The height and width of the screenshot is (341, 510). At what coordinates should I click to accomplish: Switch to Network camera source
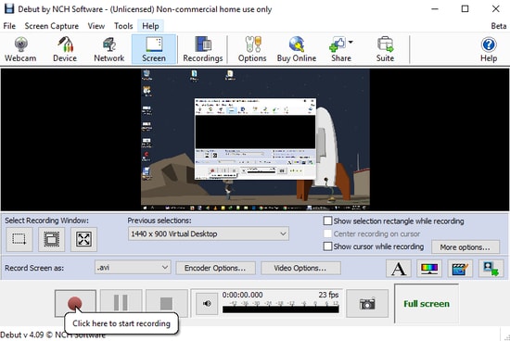tap(109, 49)
